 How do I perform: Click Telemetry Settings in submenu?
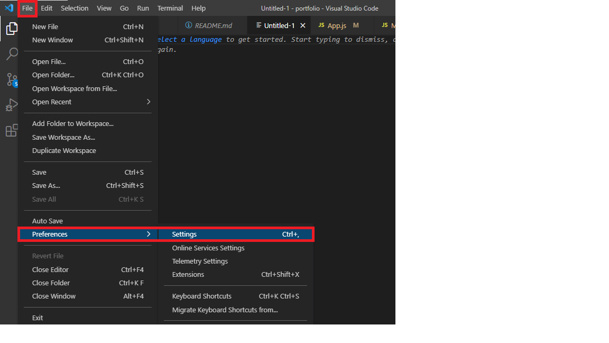coord(200,261)
